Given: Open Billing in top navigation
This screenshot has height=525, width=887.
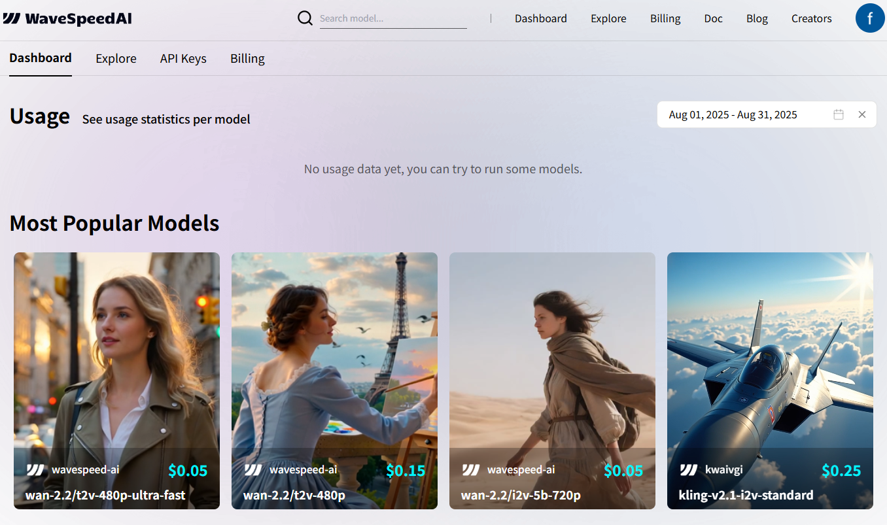Looking at the screenshot, I should tap(665, 18).
